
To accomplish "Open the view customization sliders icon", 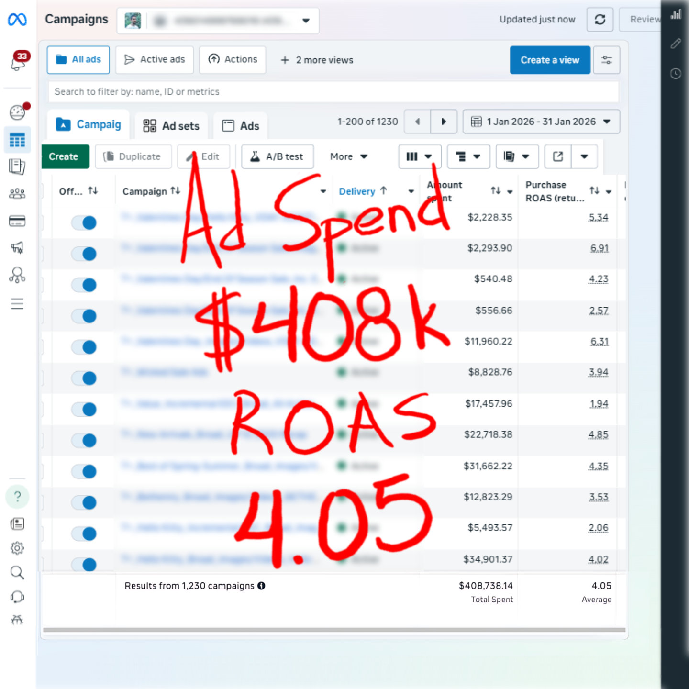I will coord(607,60).
